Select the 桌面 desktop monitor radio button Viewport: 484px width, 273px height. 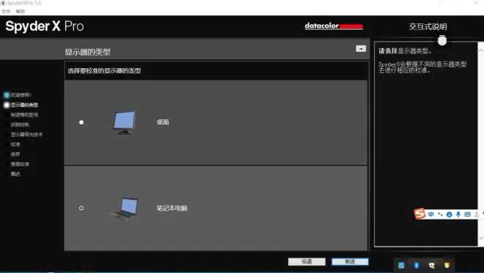(x=81, y=122)
